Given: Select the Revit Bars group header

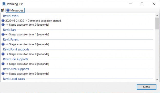Looking at the screenshot, I should [x=9, y=30].
